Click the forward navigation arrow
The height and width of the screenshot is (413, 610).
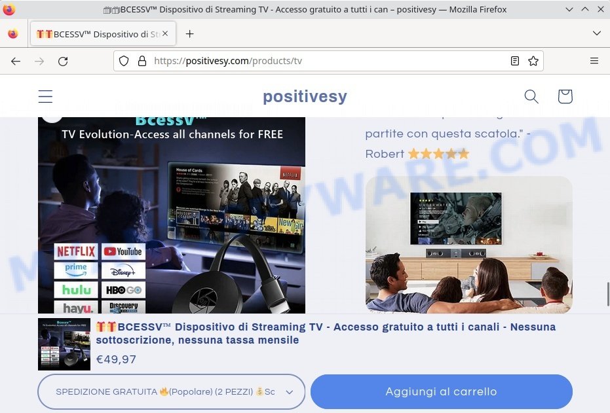point(39,61)
